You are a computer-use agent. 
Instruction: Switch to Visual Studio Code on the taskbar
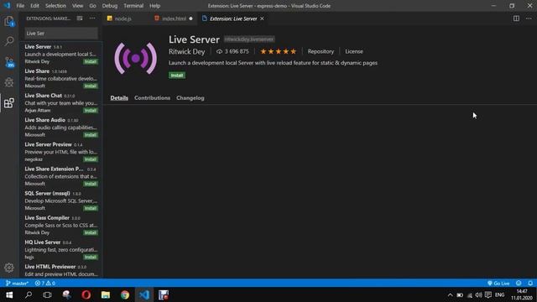[x=144, y=294]
